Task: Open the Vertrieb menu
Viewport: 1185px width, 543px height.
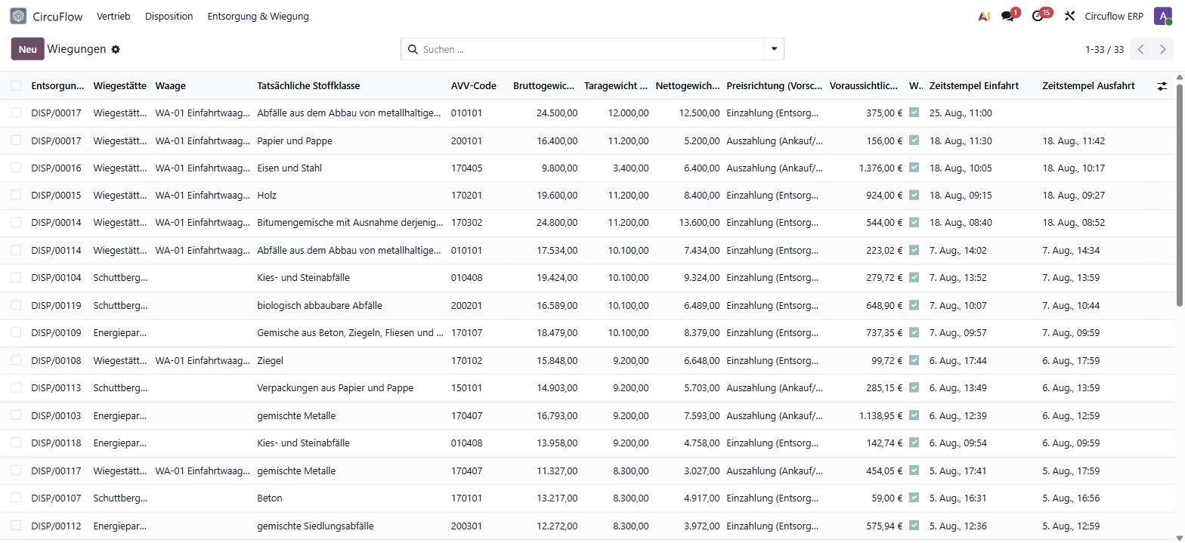Action: pos(113,16)
